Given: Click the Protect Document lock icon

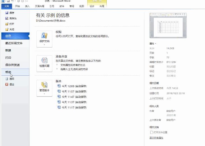Looking at the screenshot, I should tap(44, 36).
